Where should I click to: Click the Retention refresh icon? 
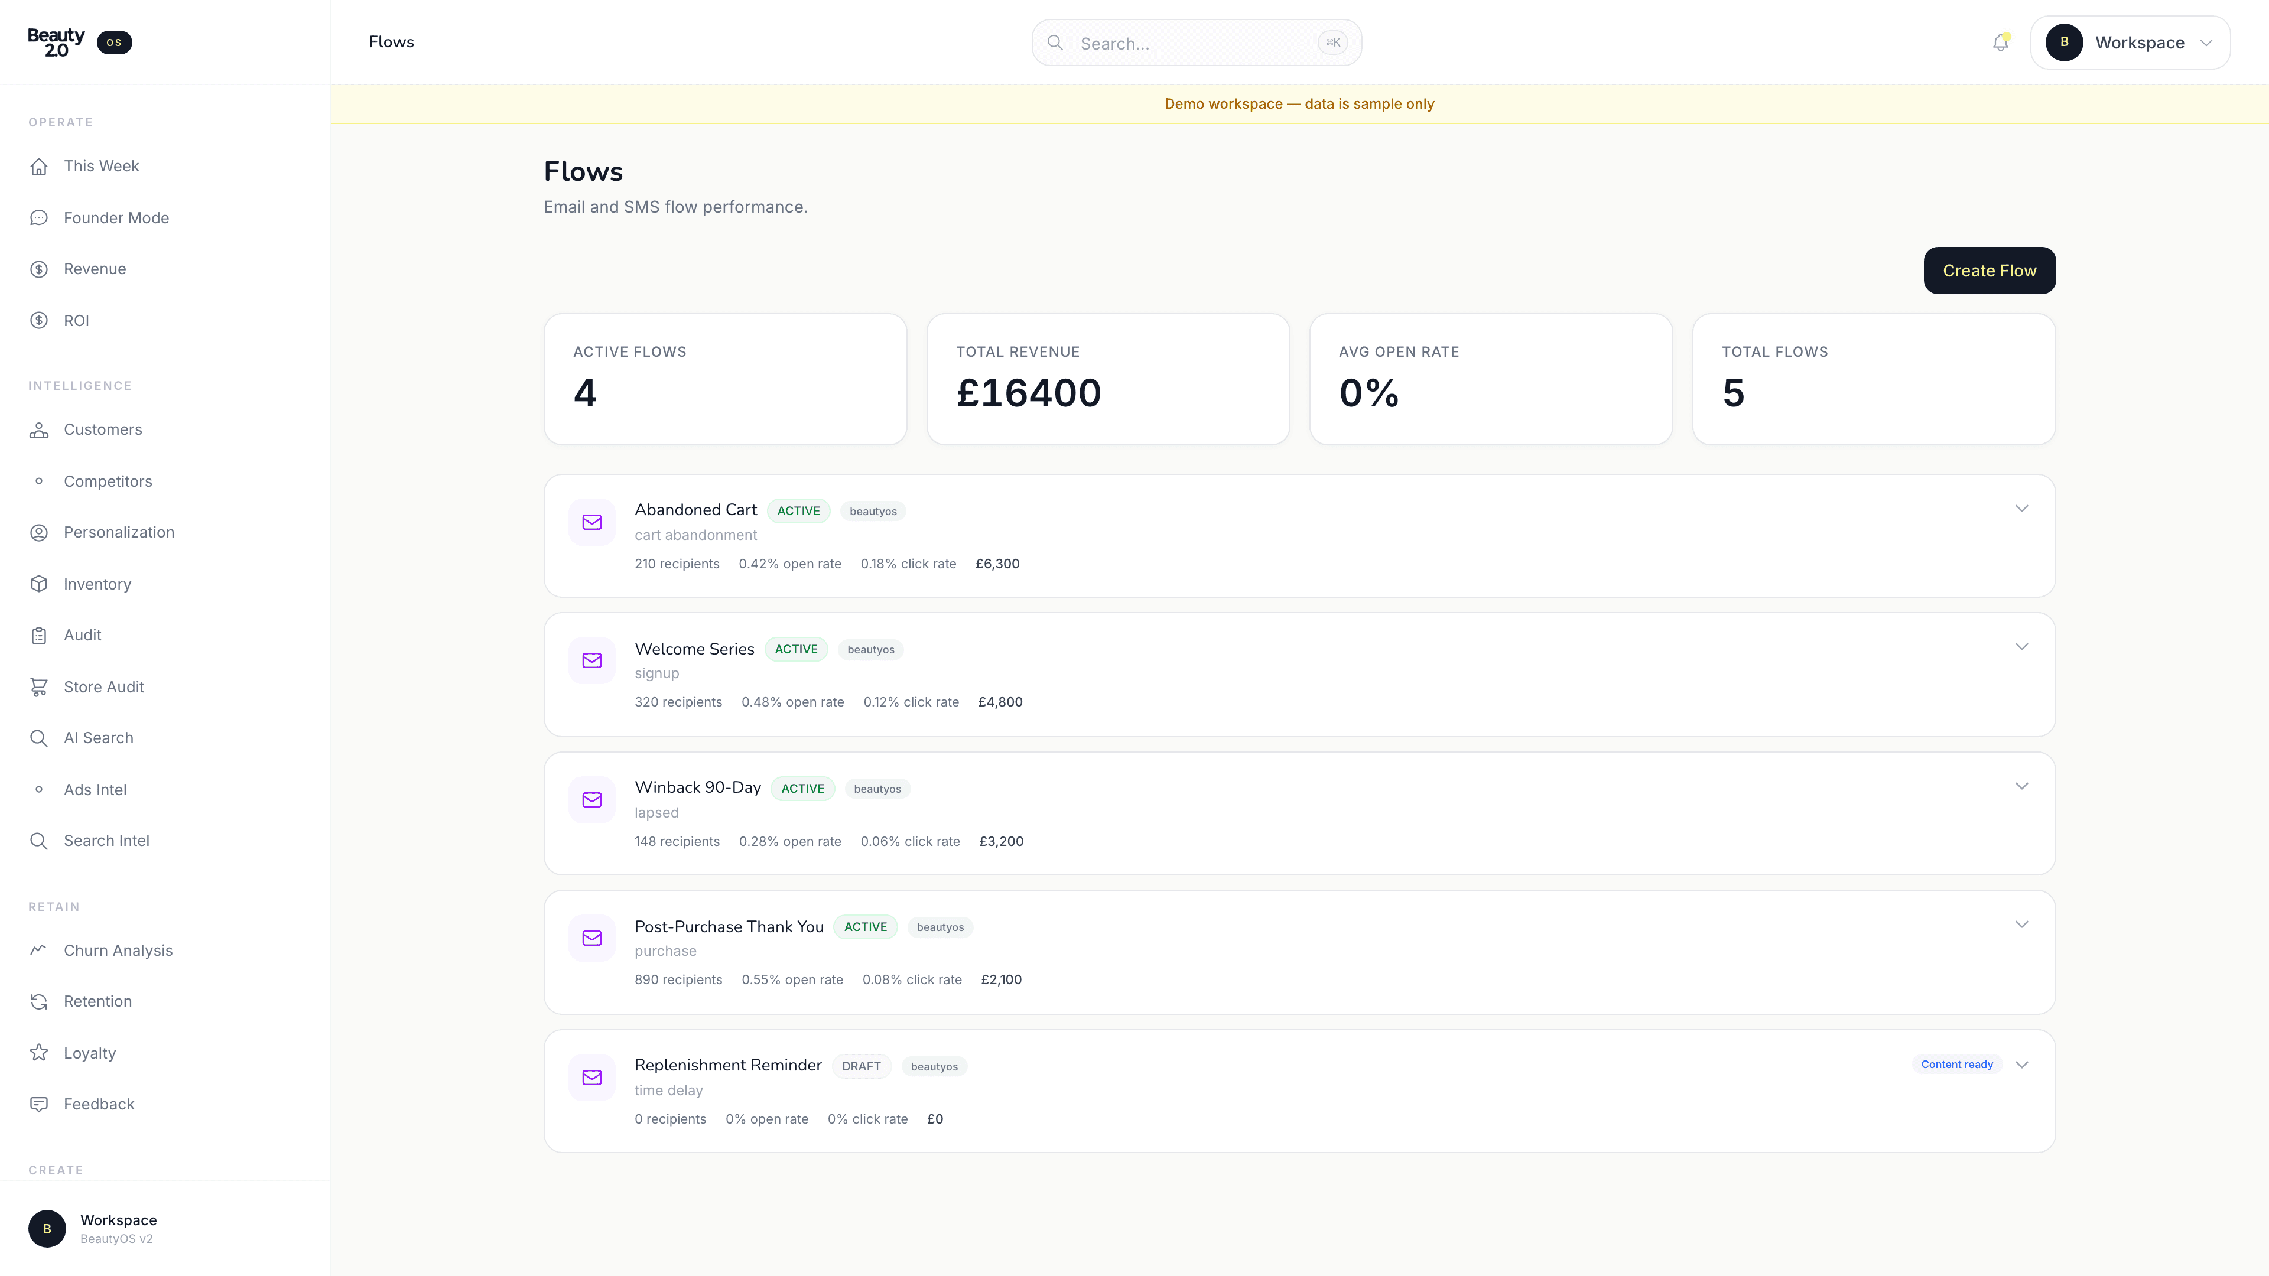point(39,1001)
